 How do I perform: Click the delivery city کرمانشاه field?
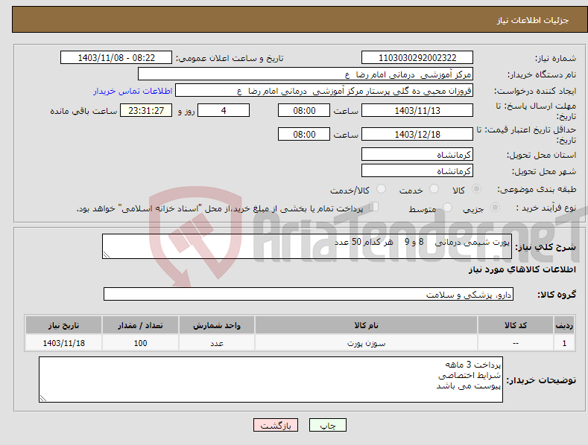(417, 171)
